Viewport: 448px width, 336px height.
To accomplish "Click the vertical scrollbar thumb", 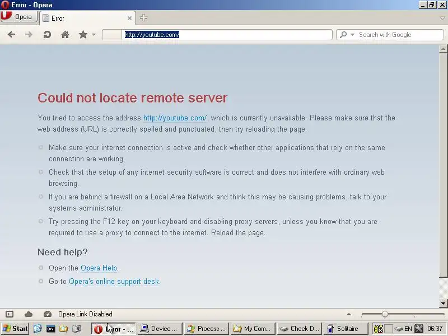I will point(443,165).
